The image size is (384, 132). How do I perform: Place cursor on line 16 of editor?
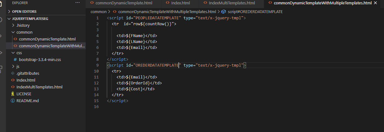click(x=187, y=107)
